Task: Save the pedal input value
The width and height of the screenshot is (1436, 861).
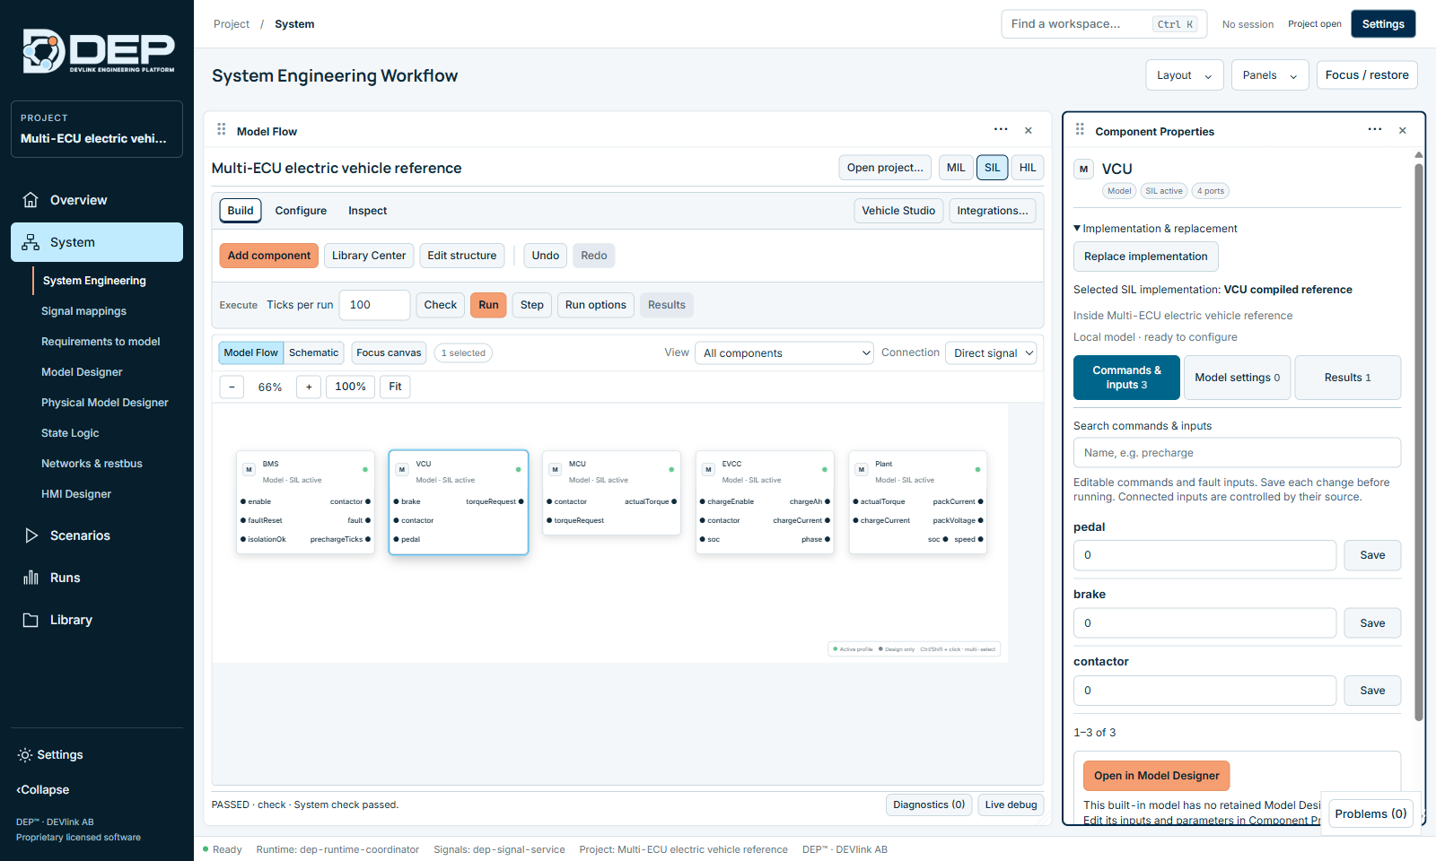Action: click(1372, 555)
